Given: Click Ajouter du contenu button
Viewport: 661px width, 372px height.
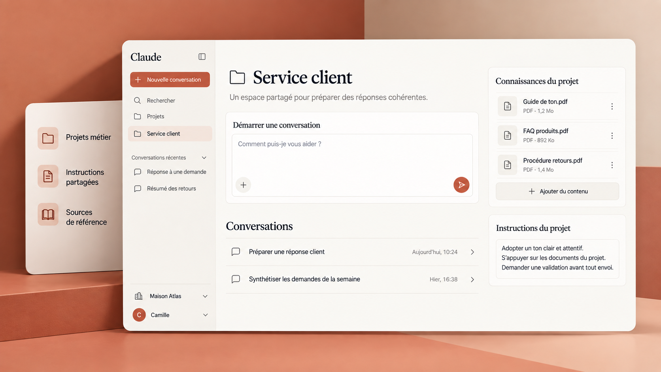Looking at the screenshot, I should pyautogui.click(x=557, y=191).
